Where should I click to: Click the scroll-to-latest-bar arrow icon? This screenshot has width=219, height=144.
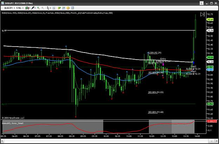(x=203, y=14)
